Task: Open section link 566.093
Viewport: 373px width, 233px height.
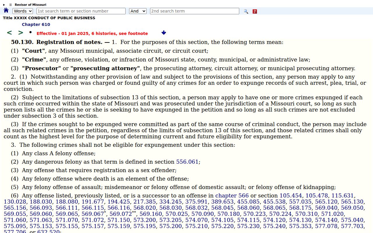Action: pos(41,208)
